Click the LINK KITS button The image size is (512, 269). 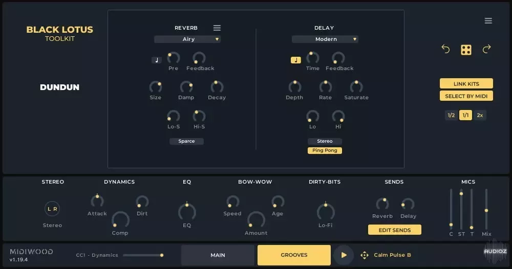466,84
